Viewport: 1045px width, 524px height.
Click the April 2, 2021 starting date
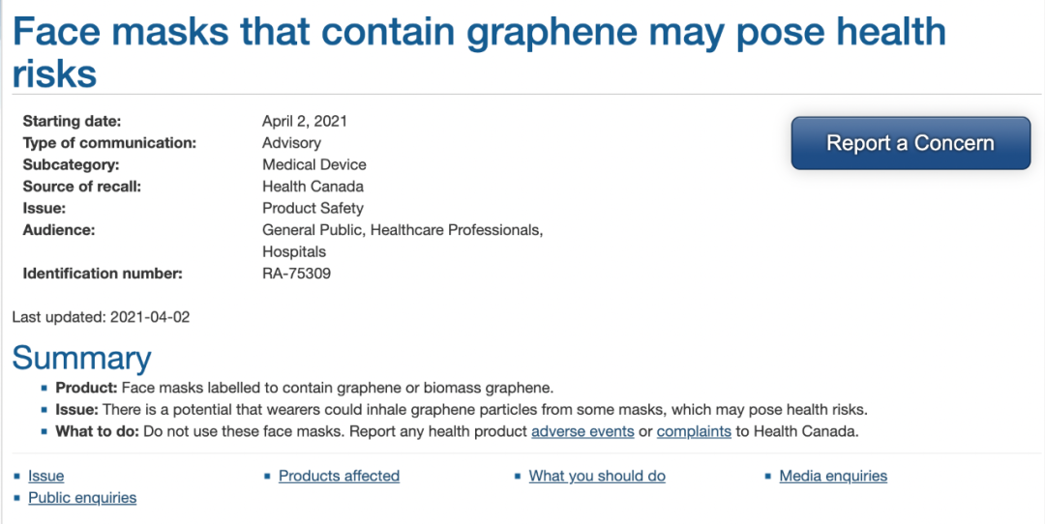coord(305,121)
